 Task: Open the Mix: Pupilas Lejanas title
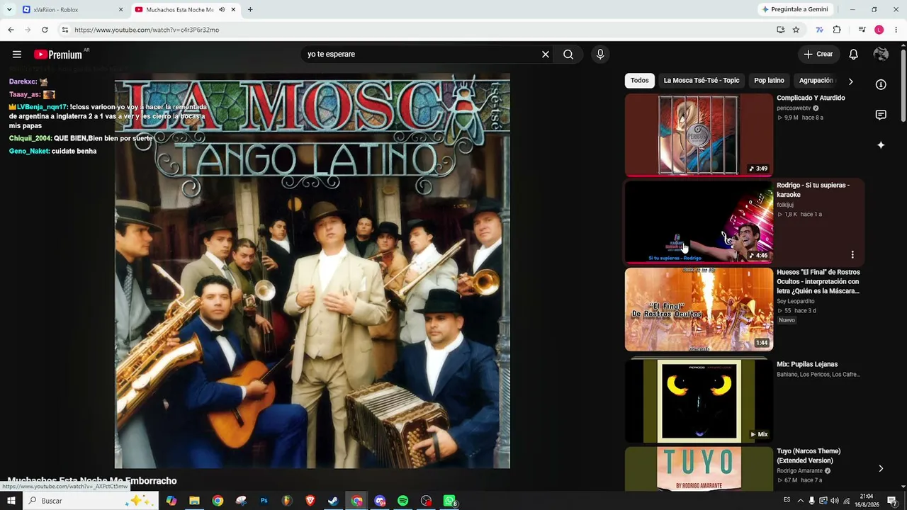click(x=807, y=365)
